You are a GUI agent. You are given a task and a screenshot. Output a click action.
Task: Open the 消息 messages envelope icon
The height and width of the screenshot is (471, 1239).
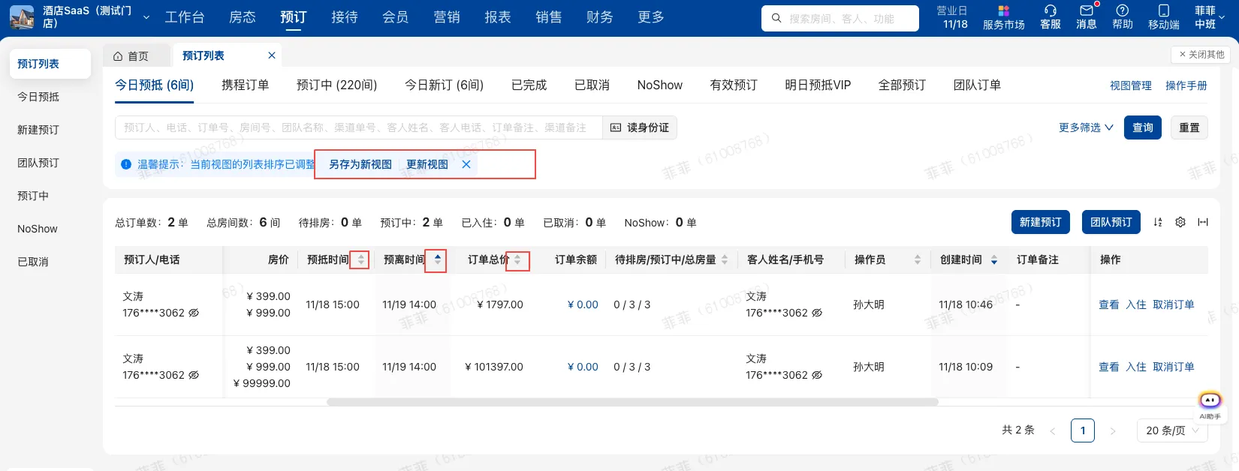[1087, 17]
